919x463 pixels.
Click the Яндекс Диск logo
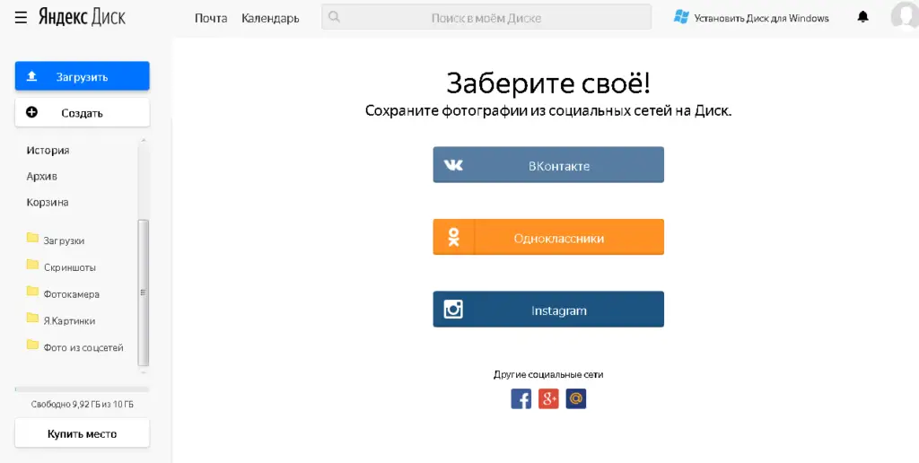[82, 17]
